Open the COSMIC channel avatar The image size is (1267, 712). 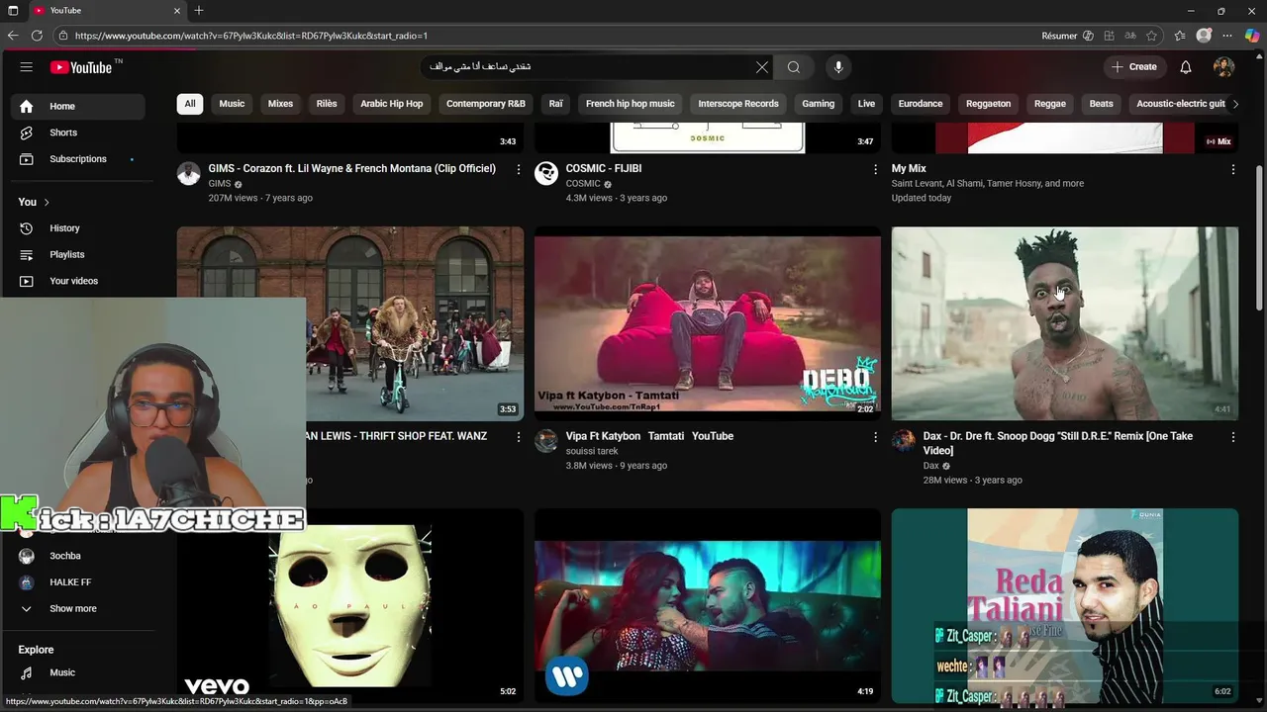tap(546, 174)
